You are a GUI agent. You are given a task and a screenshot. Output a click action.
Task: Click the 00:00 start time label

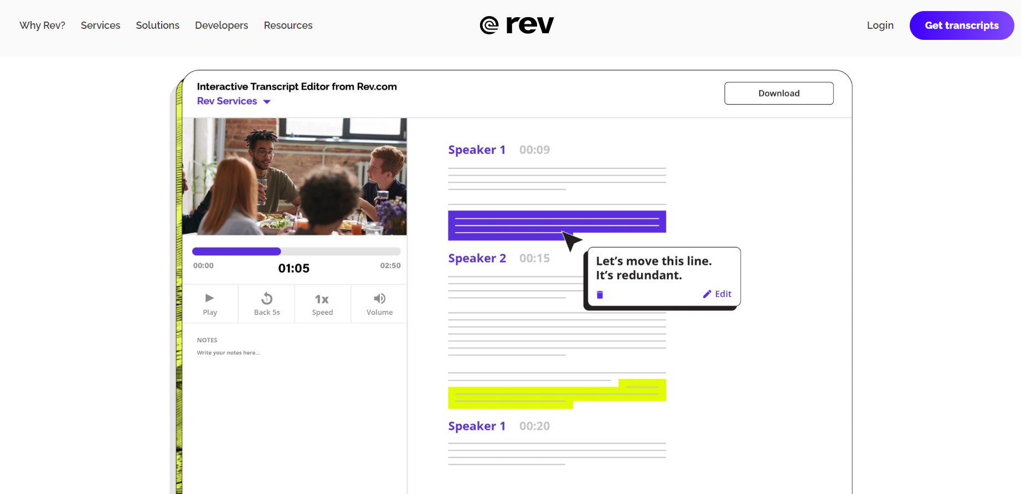click(x=203, y=266)
